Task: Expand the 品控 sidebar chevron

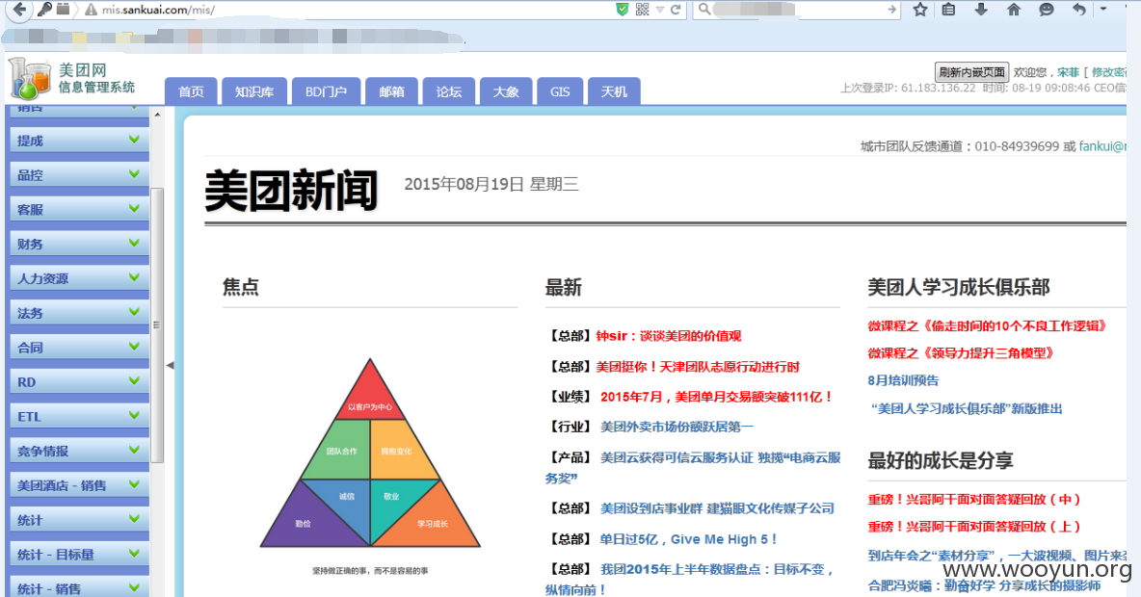Action: 134,173
